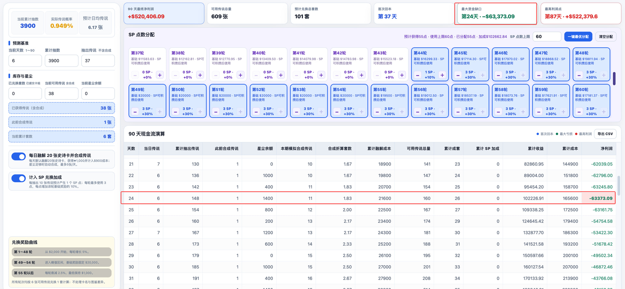Edit the 抽出传说 input field

pyautogui.click(x=98, y=61)
